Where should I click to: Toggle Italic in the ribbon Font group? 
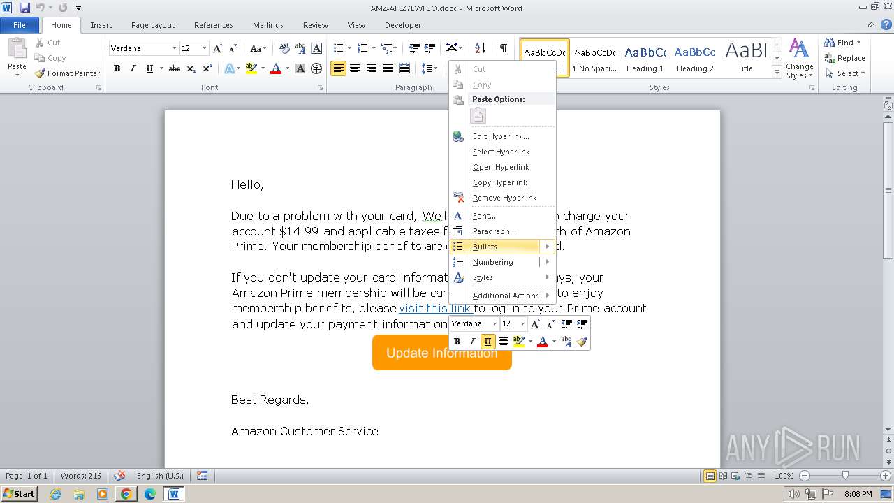(x=133, y=68)
